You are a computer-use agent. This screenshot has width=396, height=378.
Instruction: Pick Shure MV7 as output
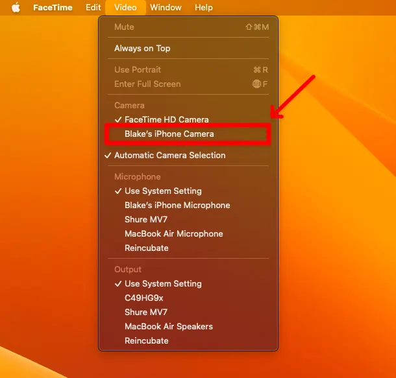tap(188, 312)
